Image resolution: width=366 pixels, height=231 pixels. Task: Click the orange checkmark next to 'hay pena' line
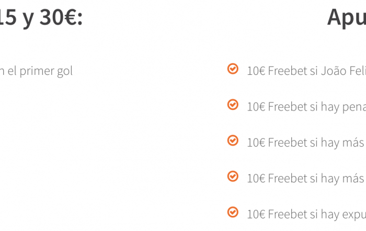point(233,105)
